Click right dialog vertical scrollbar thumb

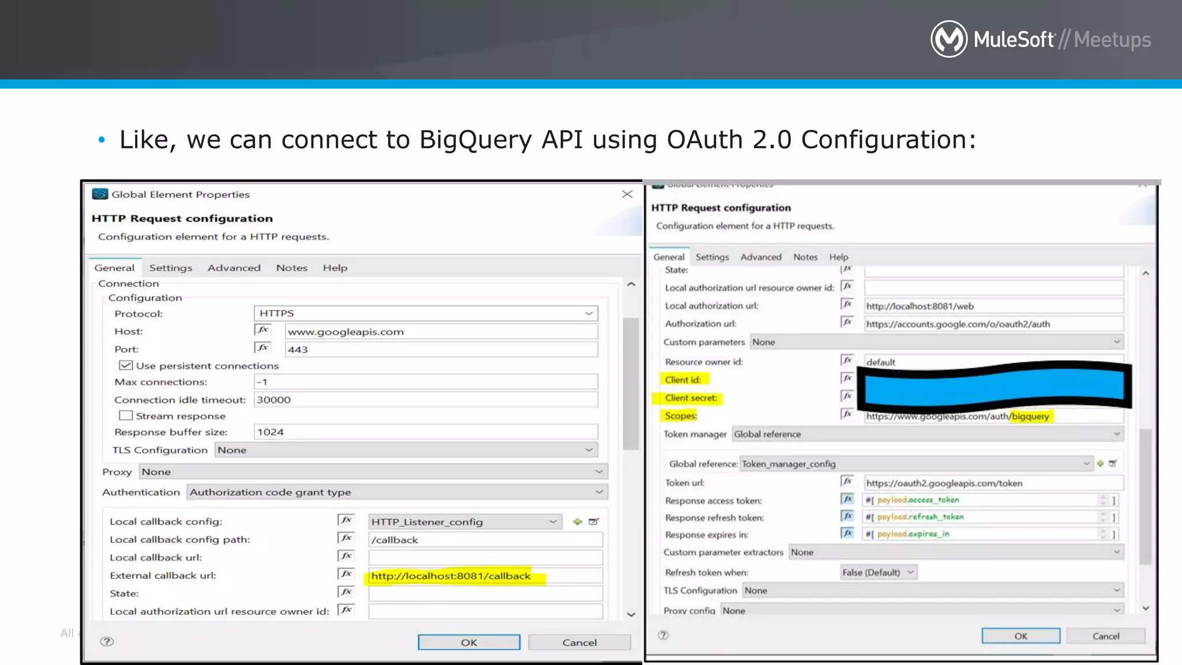click(x=1146, y=496)
